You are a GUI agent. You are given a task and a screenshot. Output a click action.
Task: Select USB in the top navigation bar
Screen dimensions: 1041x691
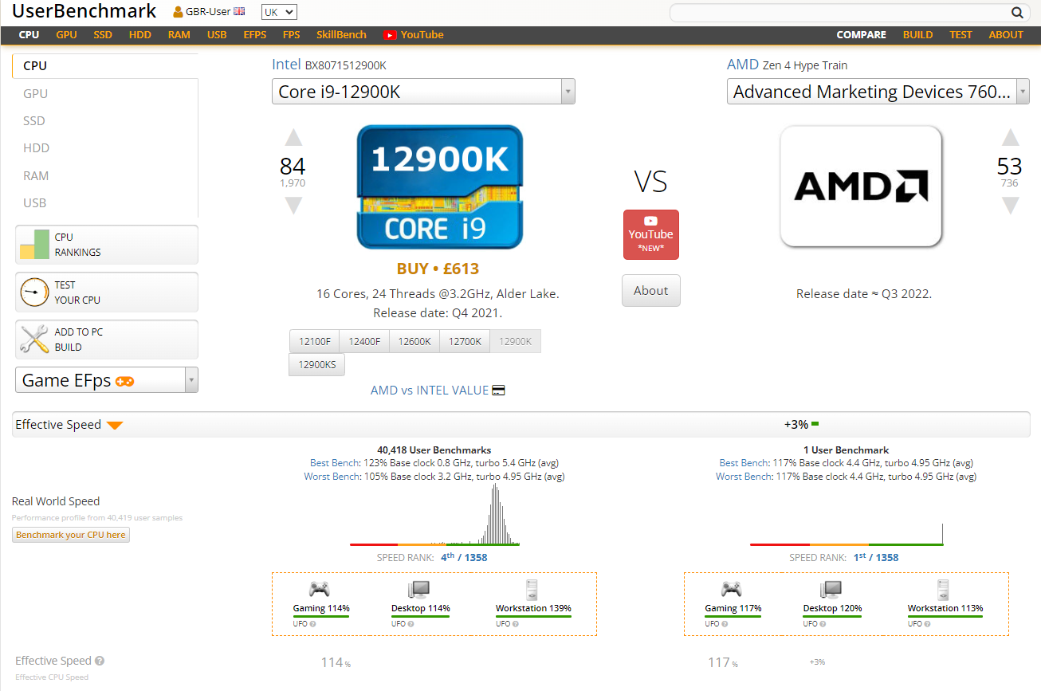pyautogui.click(x=217, y=35)
